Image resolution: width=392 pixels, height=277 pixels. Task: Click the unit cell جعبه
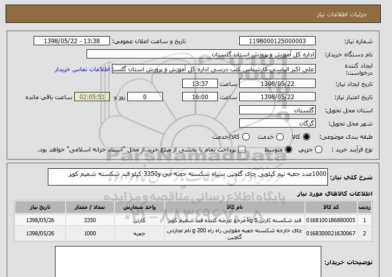click(139, 234)
